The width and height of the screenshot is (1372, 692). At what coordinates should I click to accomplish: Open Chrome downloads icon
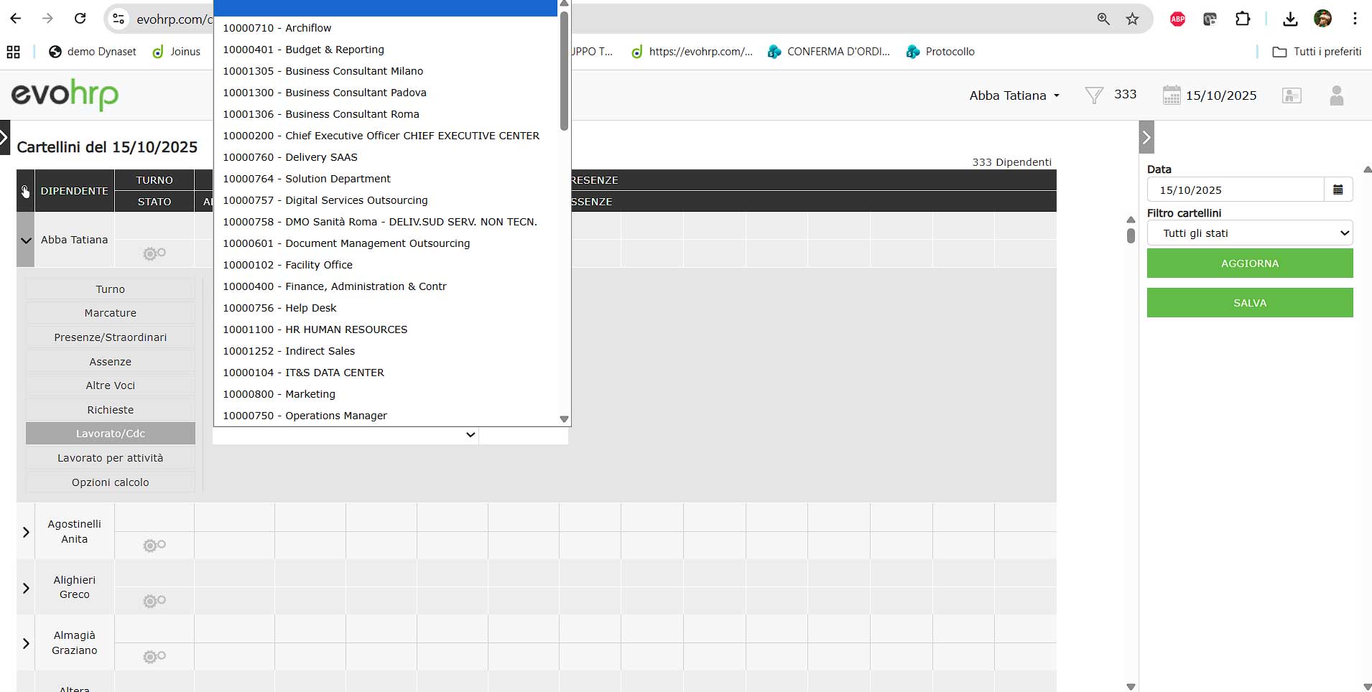(1290, 19)
